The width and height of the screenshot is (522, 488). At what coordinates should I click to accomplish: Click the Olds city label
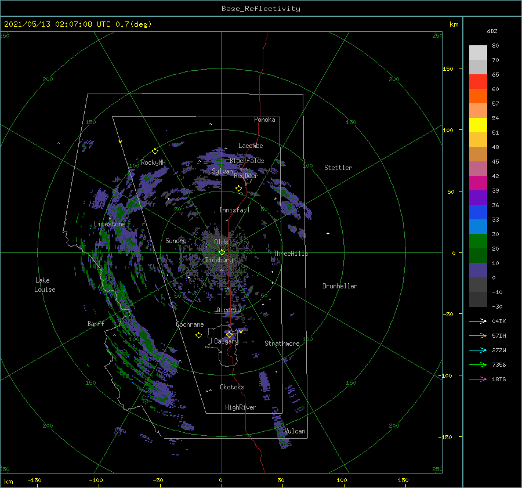[221, 242]
